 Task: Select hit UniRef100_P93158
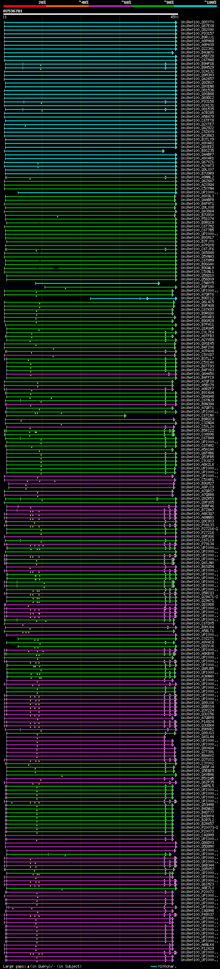[x=197, y=101]
